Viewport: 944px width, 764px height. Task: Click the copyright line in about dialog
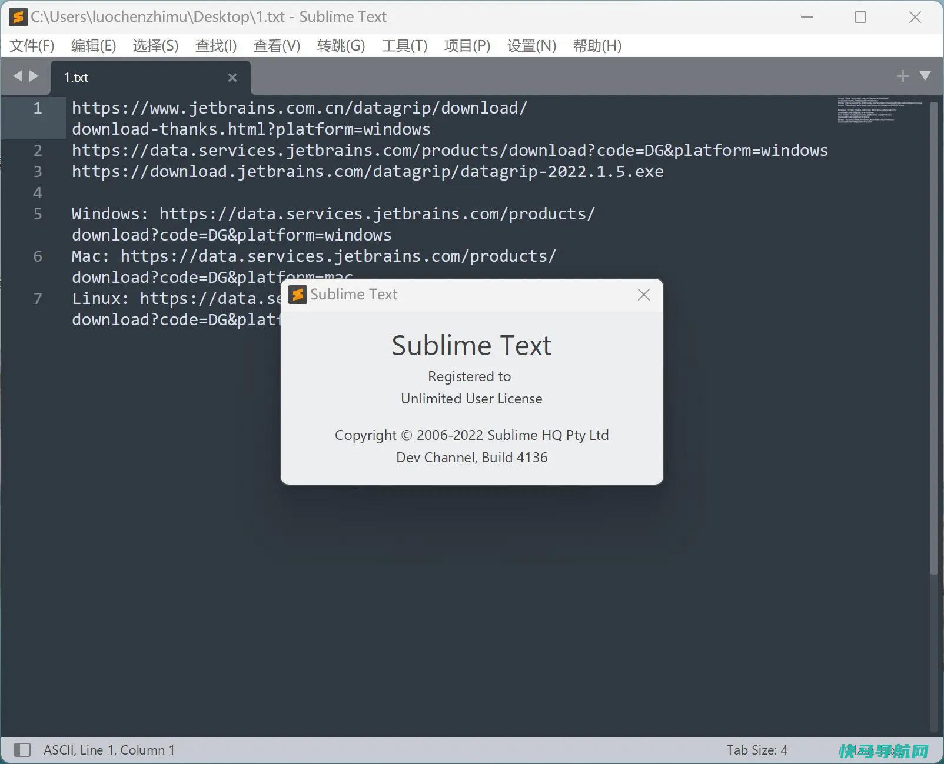pyautogui.click(x=471, y=435)
